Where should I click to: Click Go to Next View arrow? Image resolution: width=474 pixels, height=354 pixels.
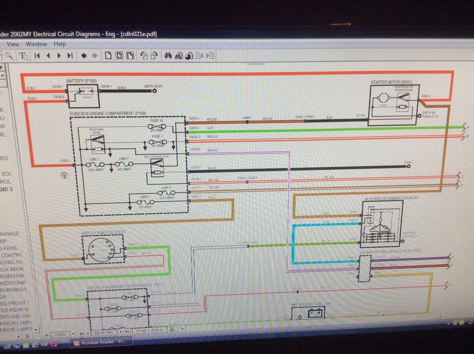pyautogui.click(x=95, y=55)
